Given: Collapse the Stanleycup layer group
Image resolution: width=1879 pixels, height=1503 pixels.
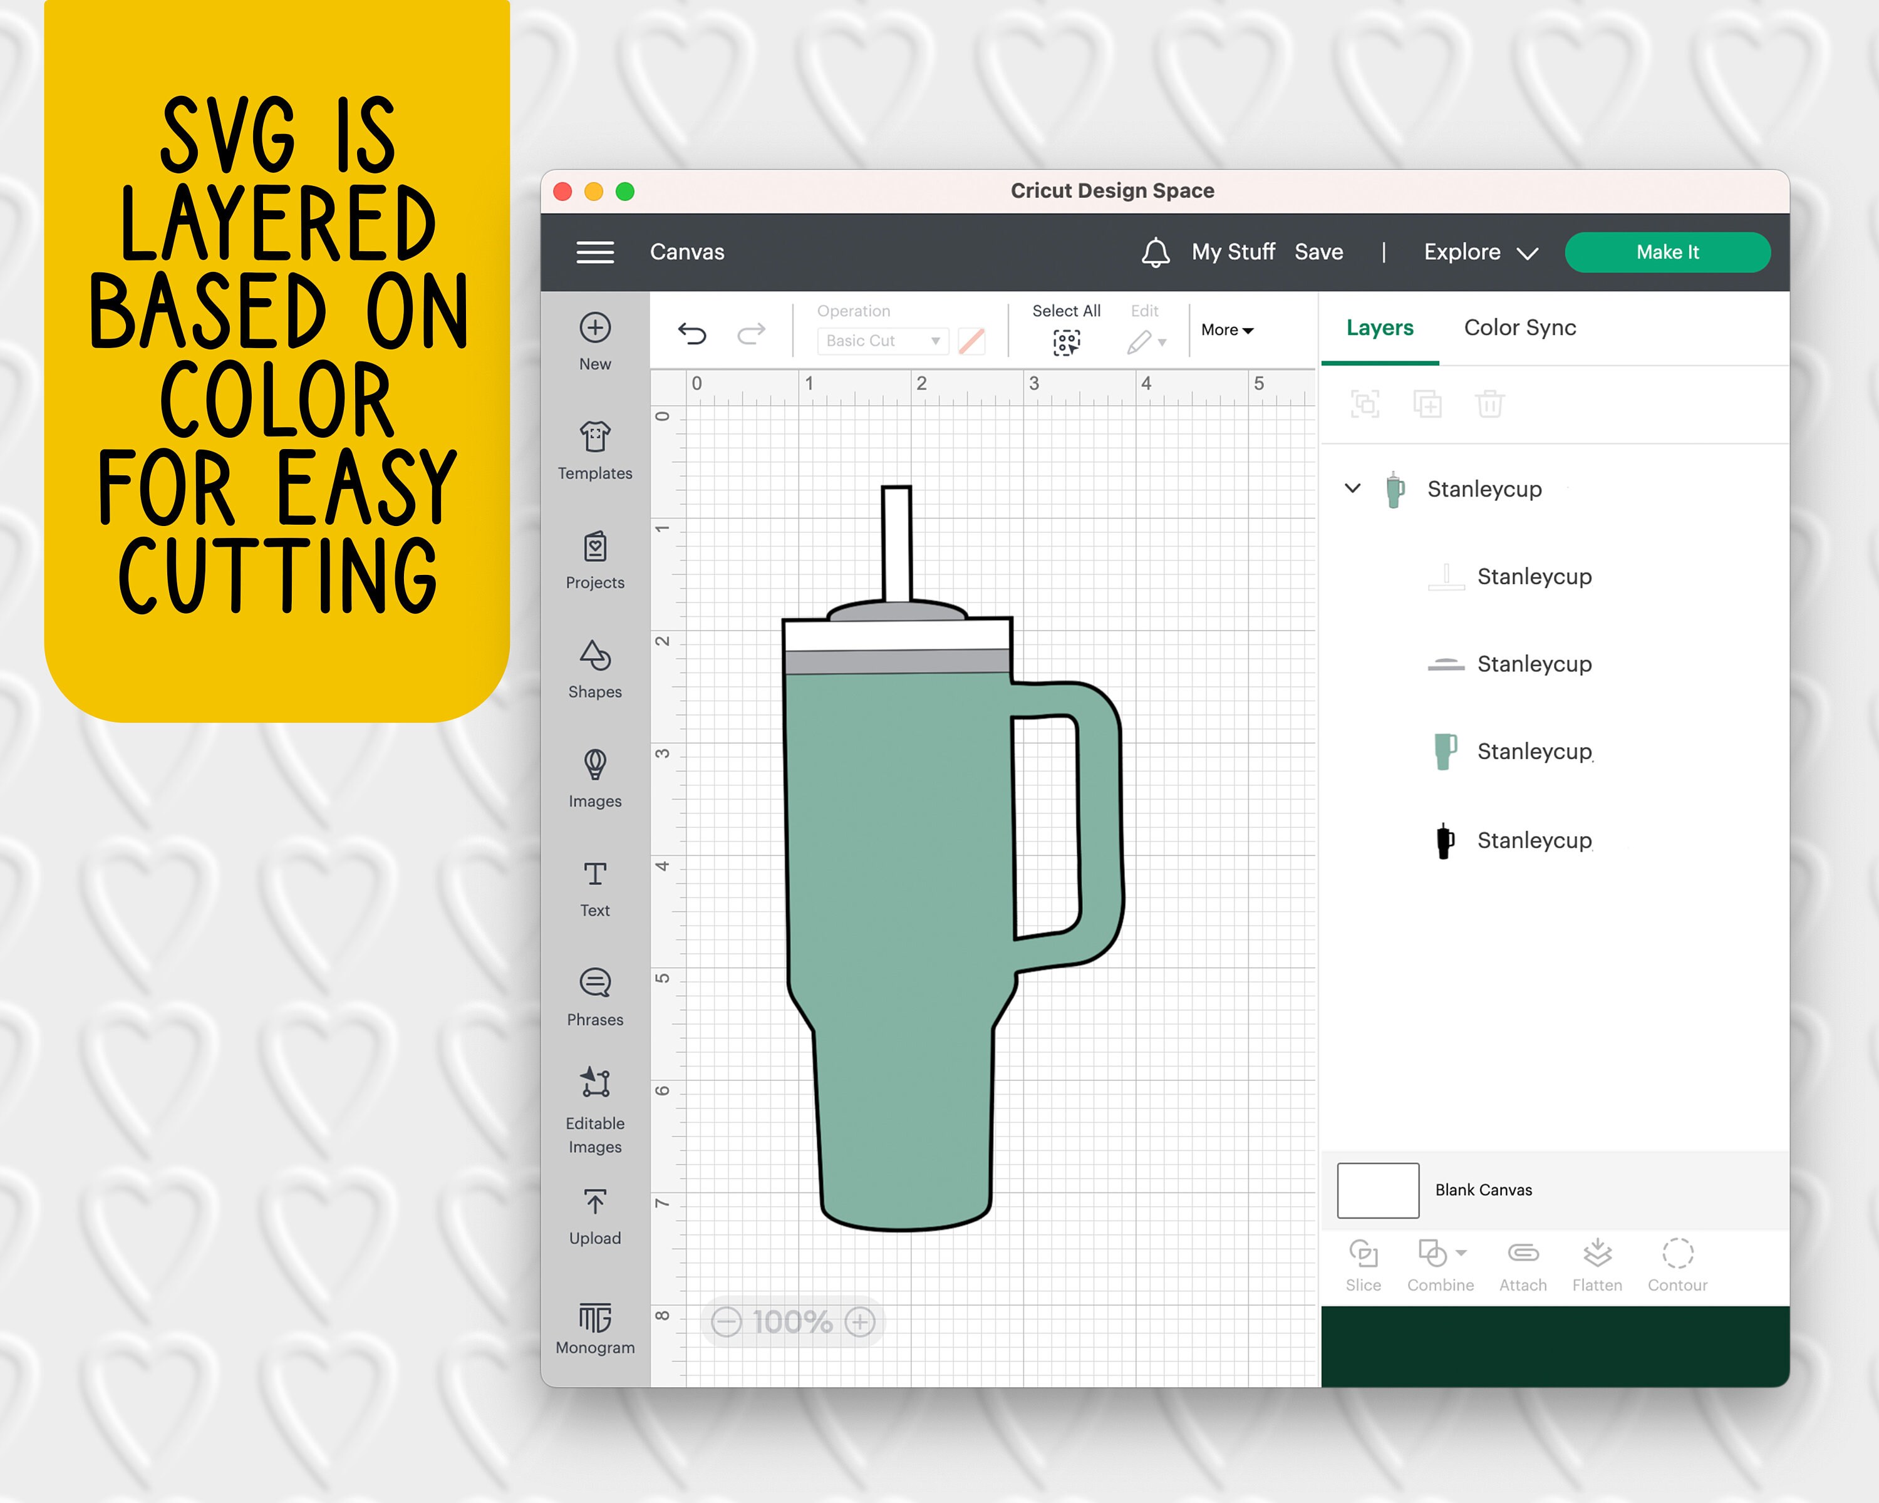Looking at the screenshot, I should (1352, 489).
